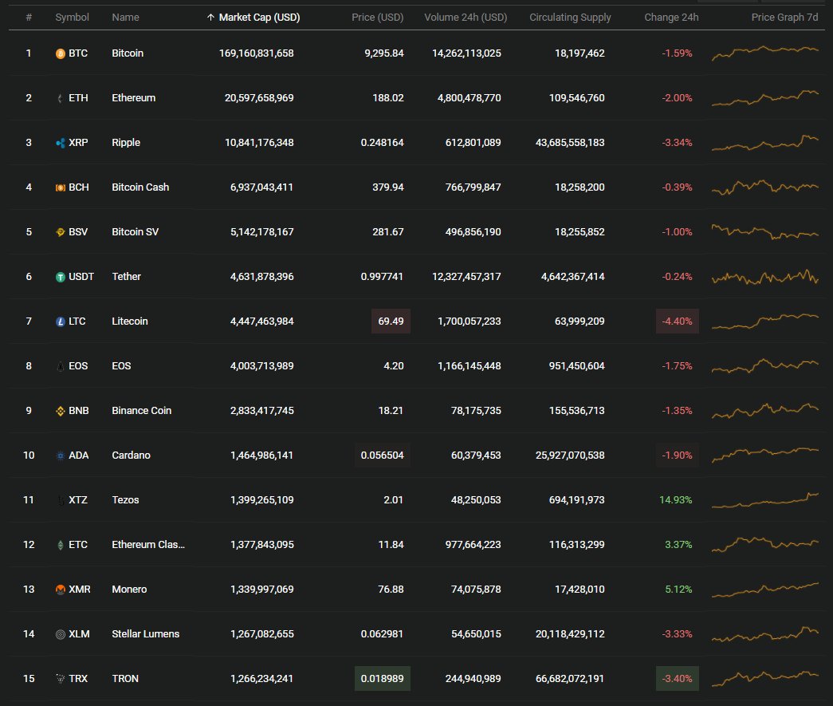Select TRON change -3.40%
Image resolution: width=833 pixels, height=706 pixels.
coord(678,678)
